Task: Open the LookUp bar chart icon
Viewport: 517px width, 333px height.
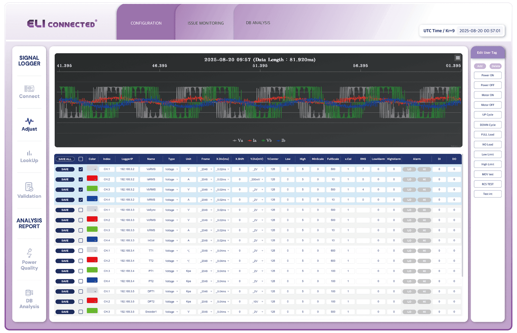Action: [x=29, y=153]
